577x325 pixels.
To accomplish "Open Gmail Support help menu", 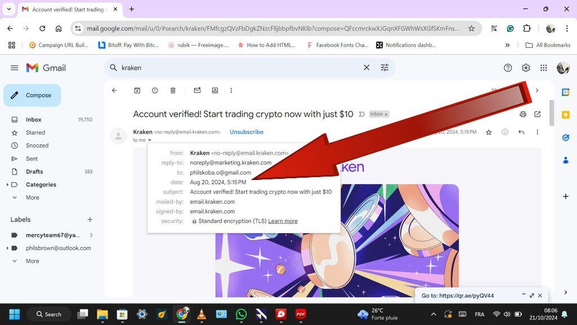I will coord(508,68).
